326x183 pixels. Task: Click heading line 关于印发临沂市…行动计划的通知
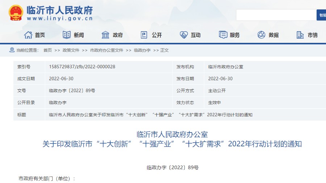pyautogui.click(x=172, y=144)
